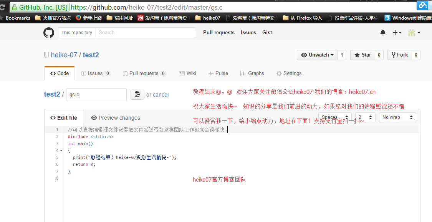Click the test2 repository title link
The height and width of the screenshot is (222, 432).
click(91, 55)
